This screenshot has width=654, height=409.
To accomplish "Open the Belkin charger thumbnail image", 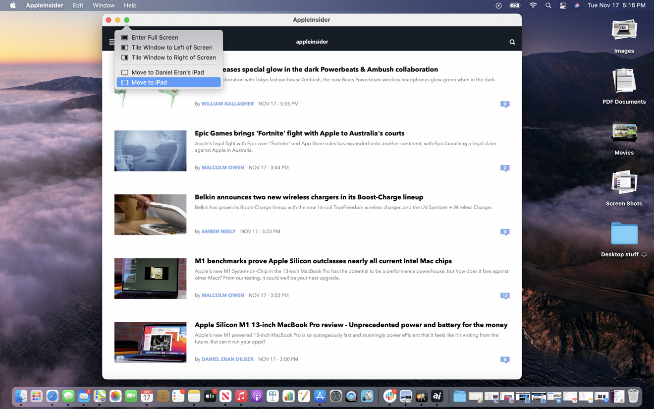I will 150,215.
